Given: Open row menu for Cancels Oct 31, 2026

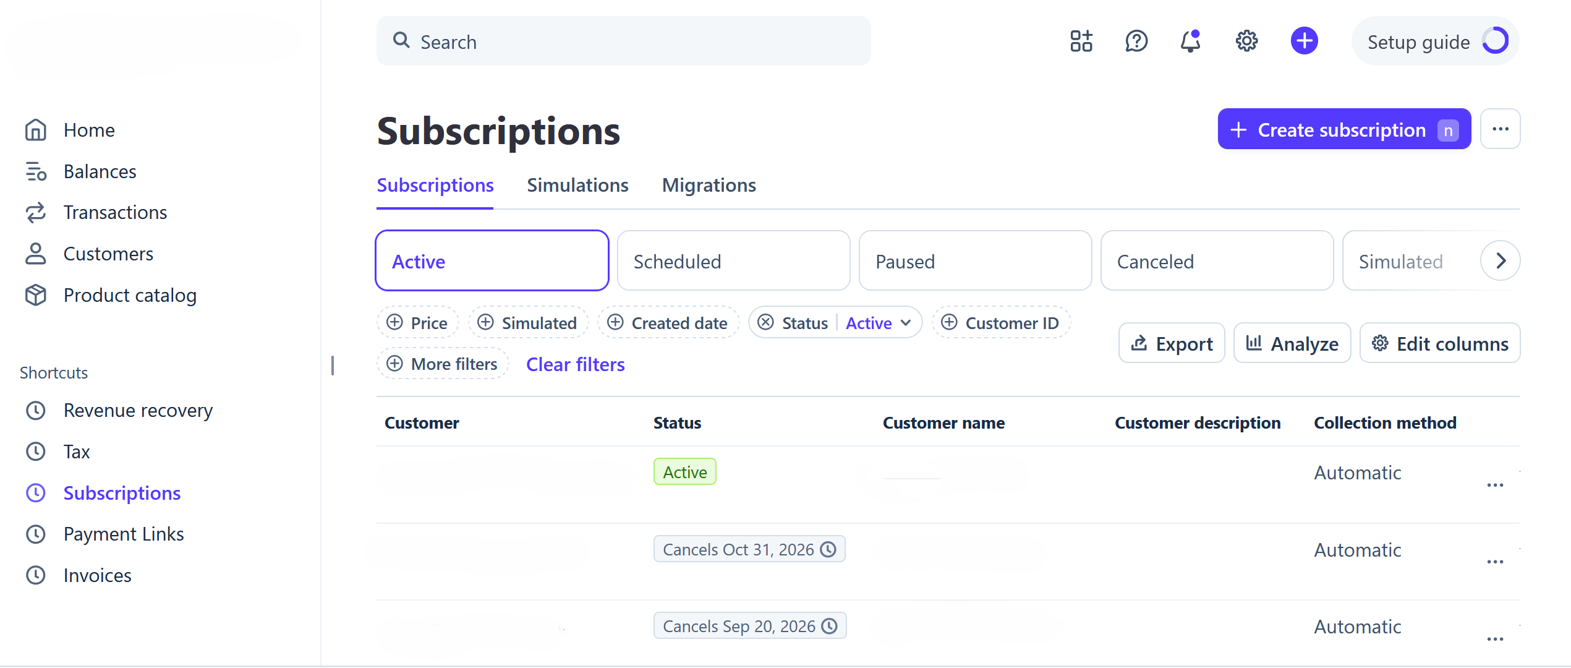Looking at the screenshot, I should click(x=1495, y=562).
